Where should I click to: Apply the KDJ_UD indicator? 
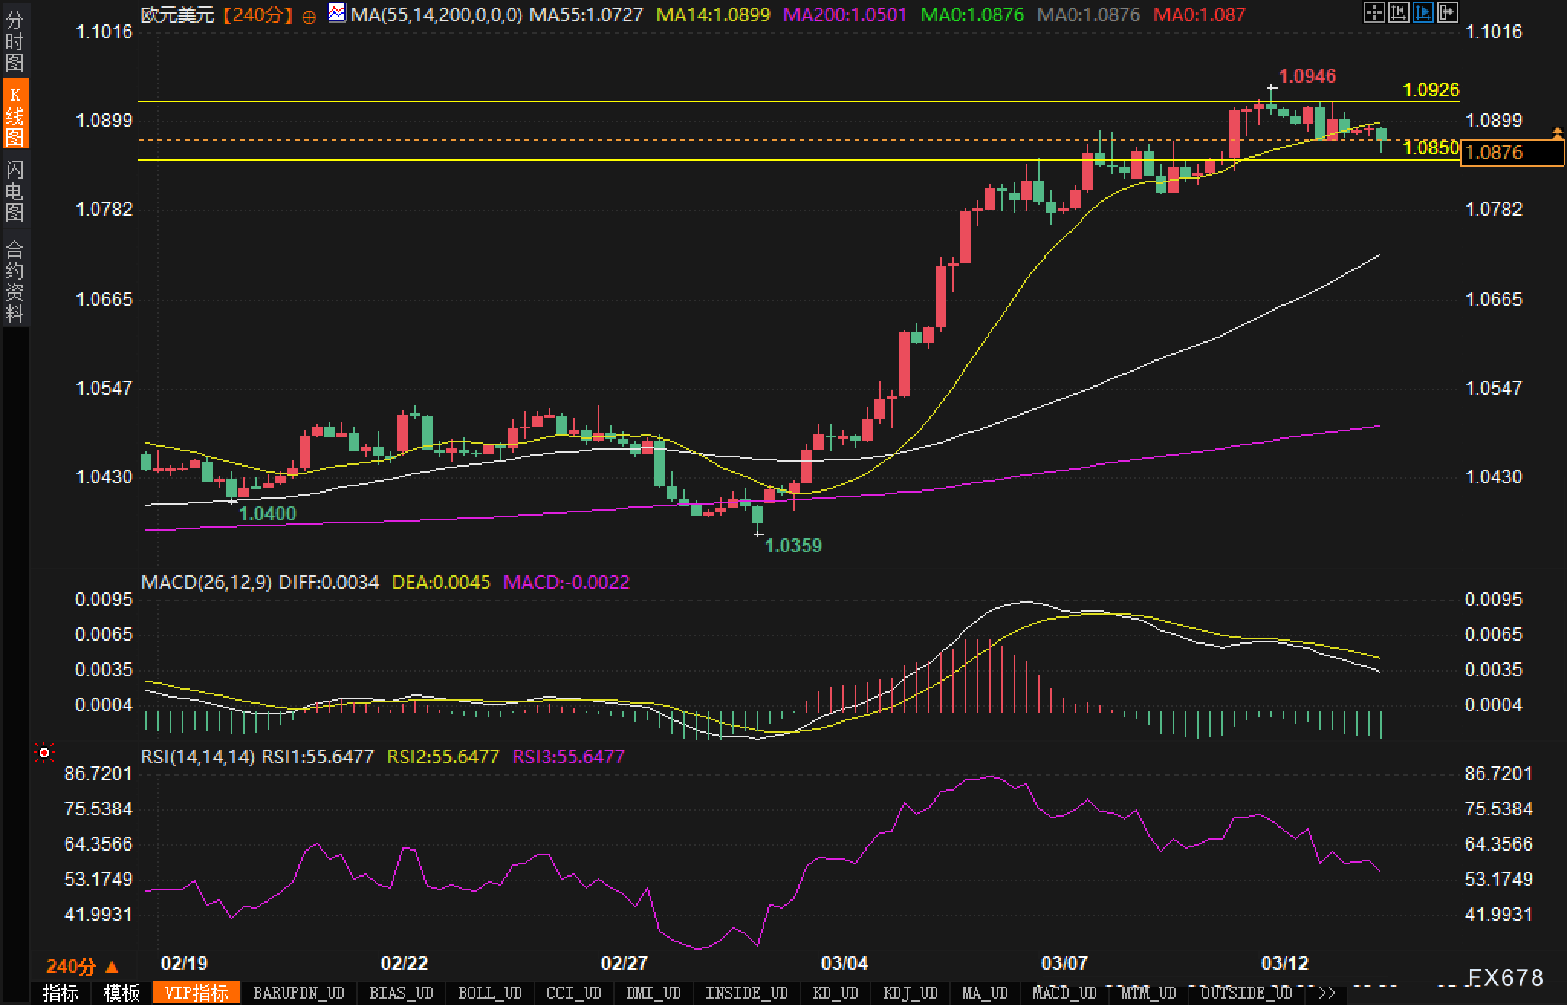coord(910,993)
